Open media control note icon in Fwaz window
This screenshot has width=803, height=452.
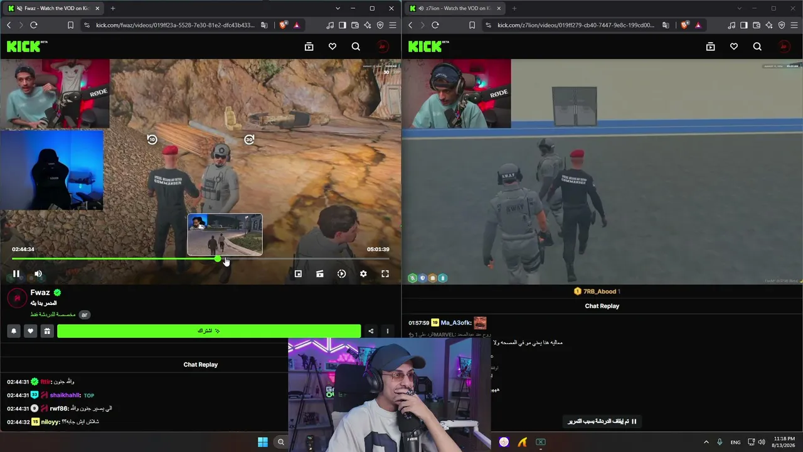click(x=330, y=25)
